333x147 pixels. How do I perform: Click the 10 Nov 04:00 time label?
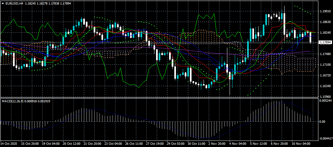[300, 144]
